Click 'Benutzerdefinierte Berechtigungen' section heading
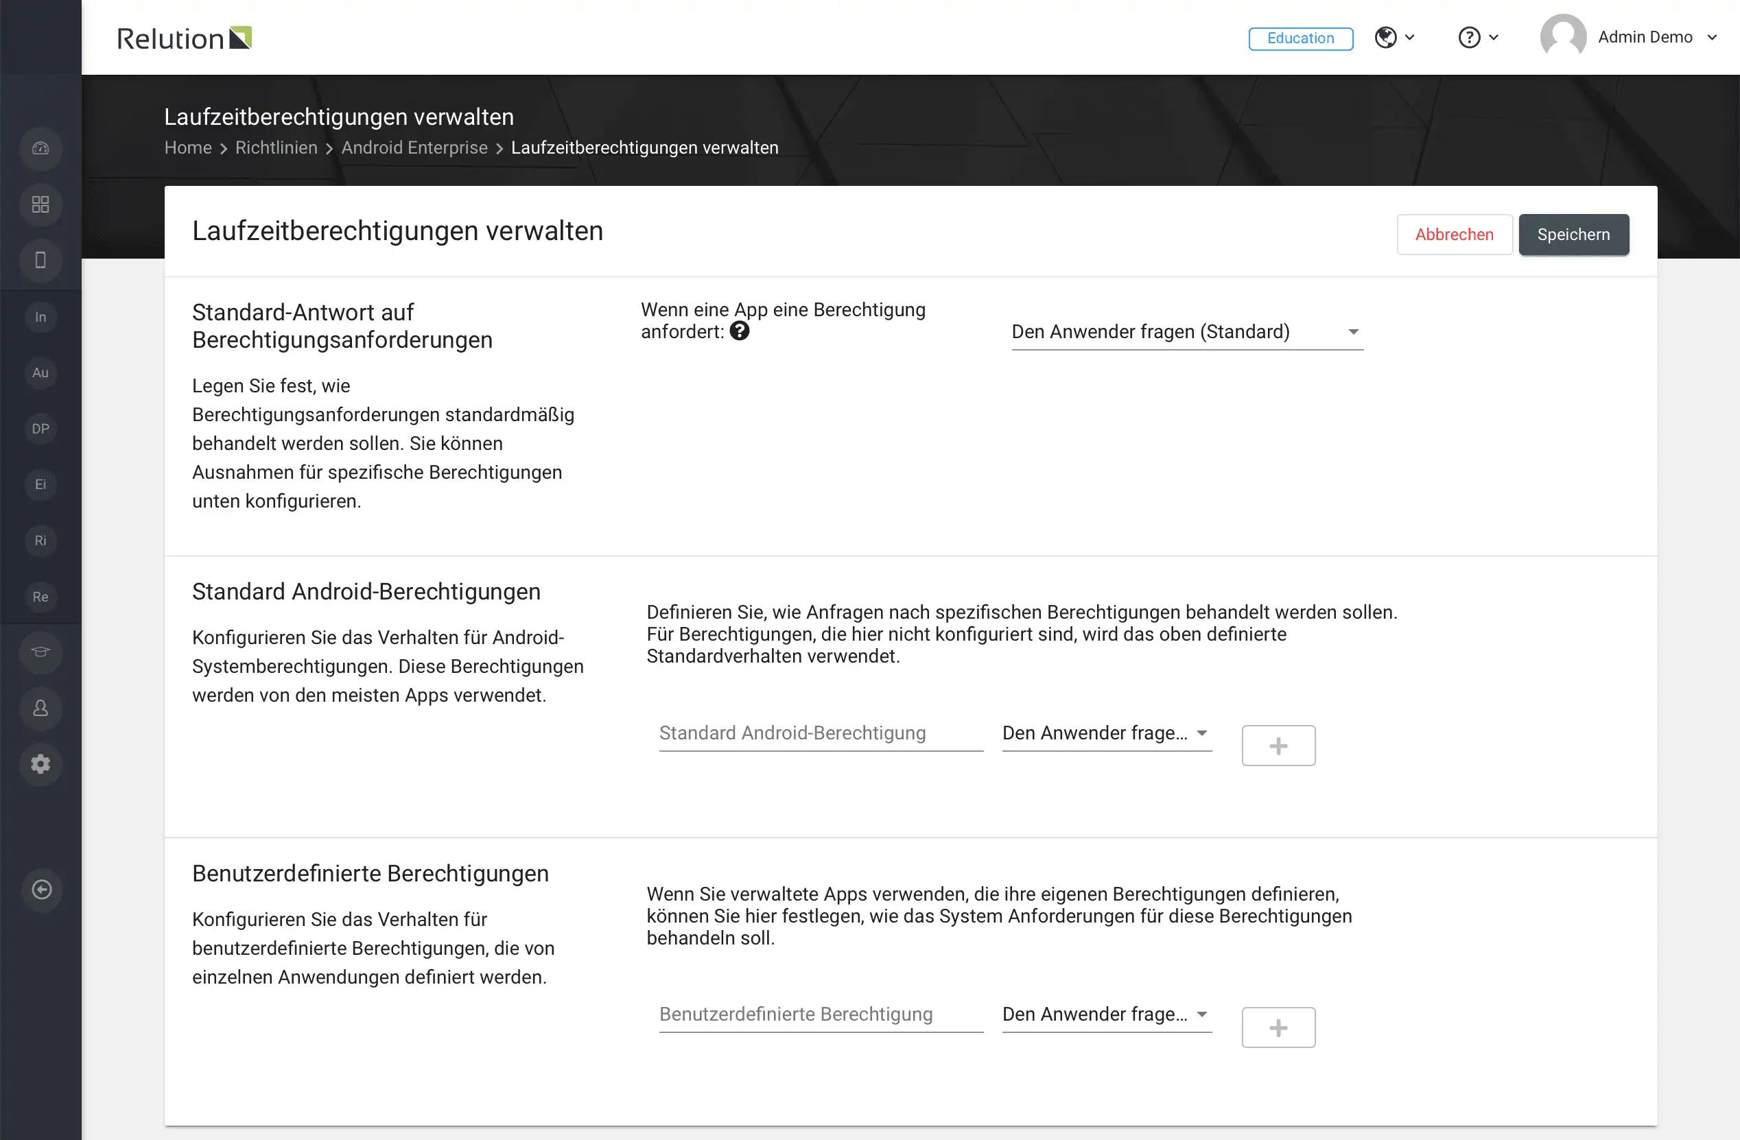1740x1140 pixels. [371, 874]
